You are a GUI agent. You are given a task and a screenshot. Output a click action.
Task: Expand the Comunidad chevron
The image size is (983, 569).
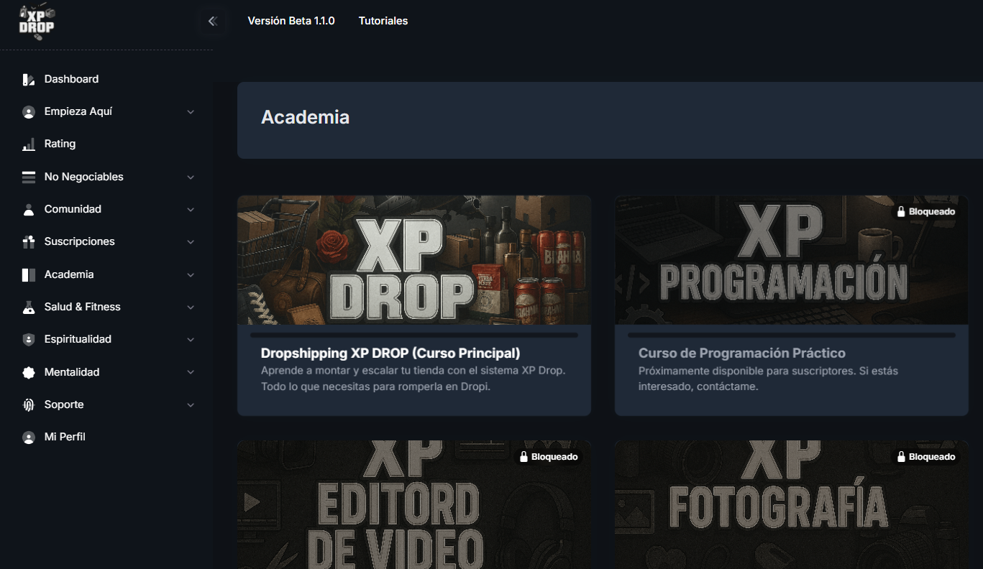pyautogui.click(x=191, y=210)
